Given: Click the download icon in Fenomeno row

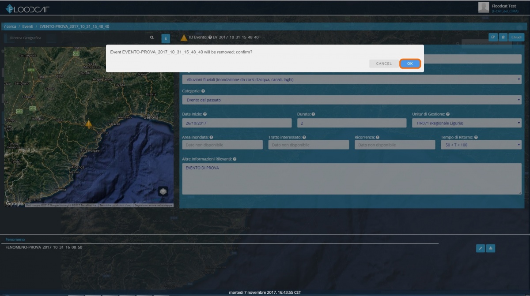Looking at the screenshot, I should pos(491,248).
